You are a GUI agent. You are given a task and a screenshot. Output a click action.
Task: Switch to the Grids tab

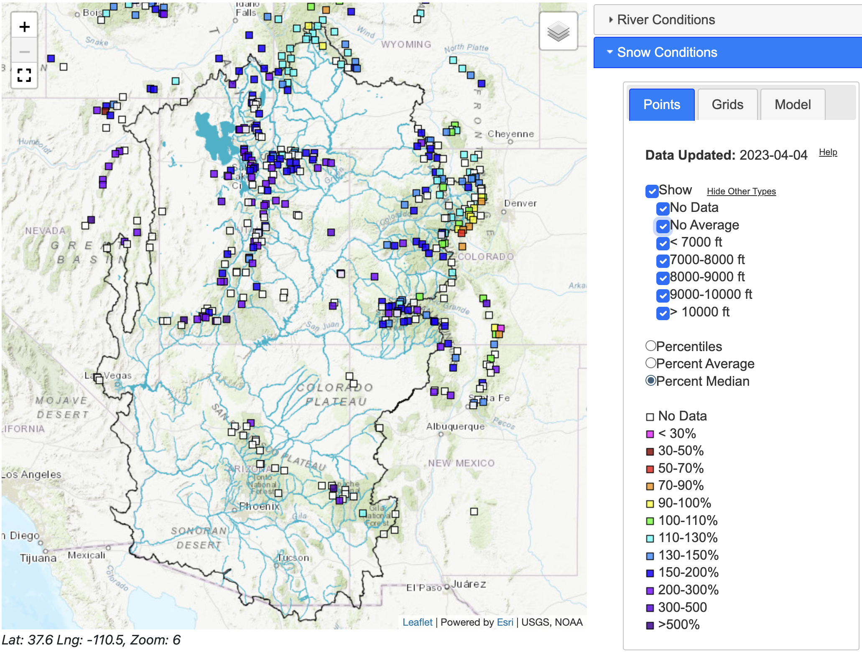pyautogui.click(x=727, y=104)
